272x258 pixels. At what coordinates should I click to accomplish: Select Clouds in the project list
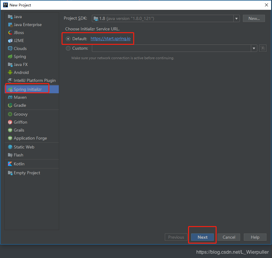pos(32,49)
